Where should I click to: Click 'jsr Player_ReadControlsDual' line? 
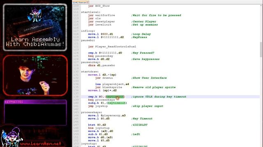112,47
